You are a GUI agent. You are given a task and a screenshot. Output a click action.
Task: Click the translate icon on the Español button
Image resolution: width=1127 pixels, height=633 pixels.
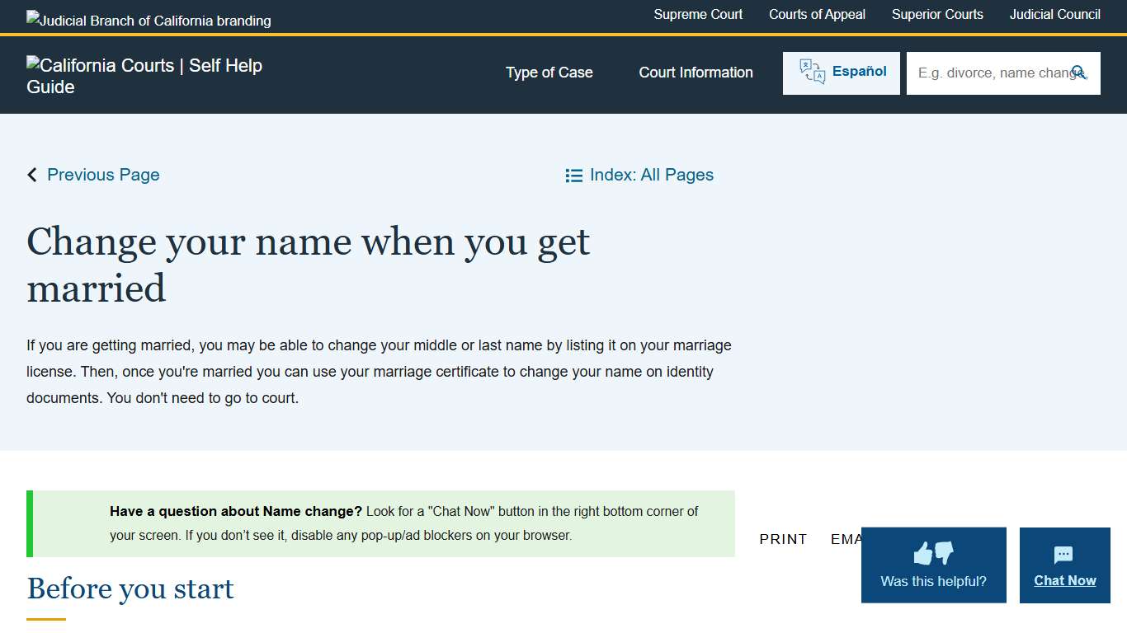(x=811, y=71)
